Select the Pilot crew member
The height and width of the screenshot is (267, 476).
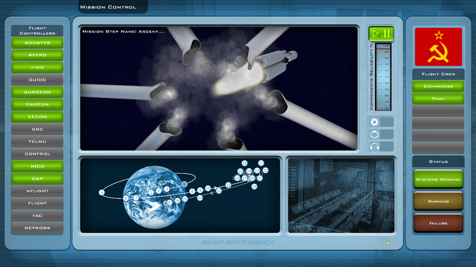(438, 99)
